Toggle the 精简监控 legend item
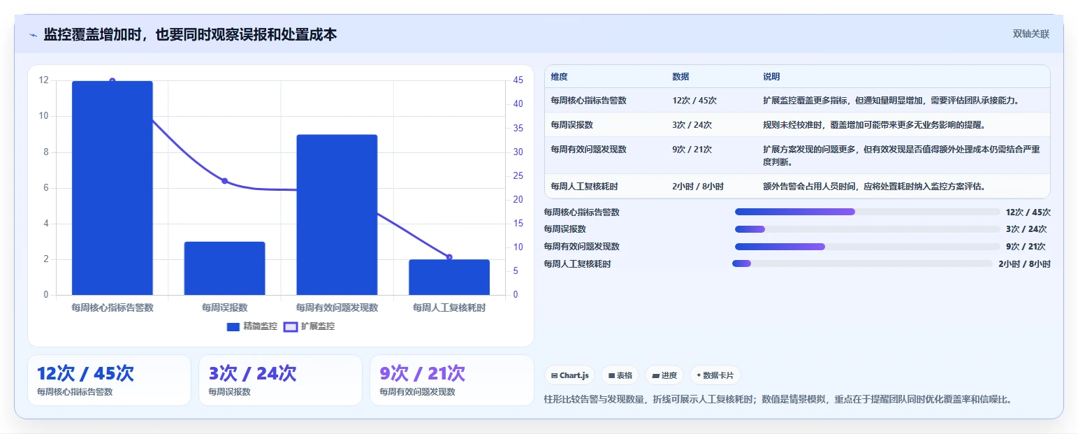Screen dimensions: 1078x434 pyautogui.click(x=252, y=326)
